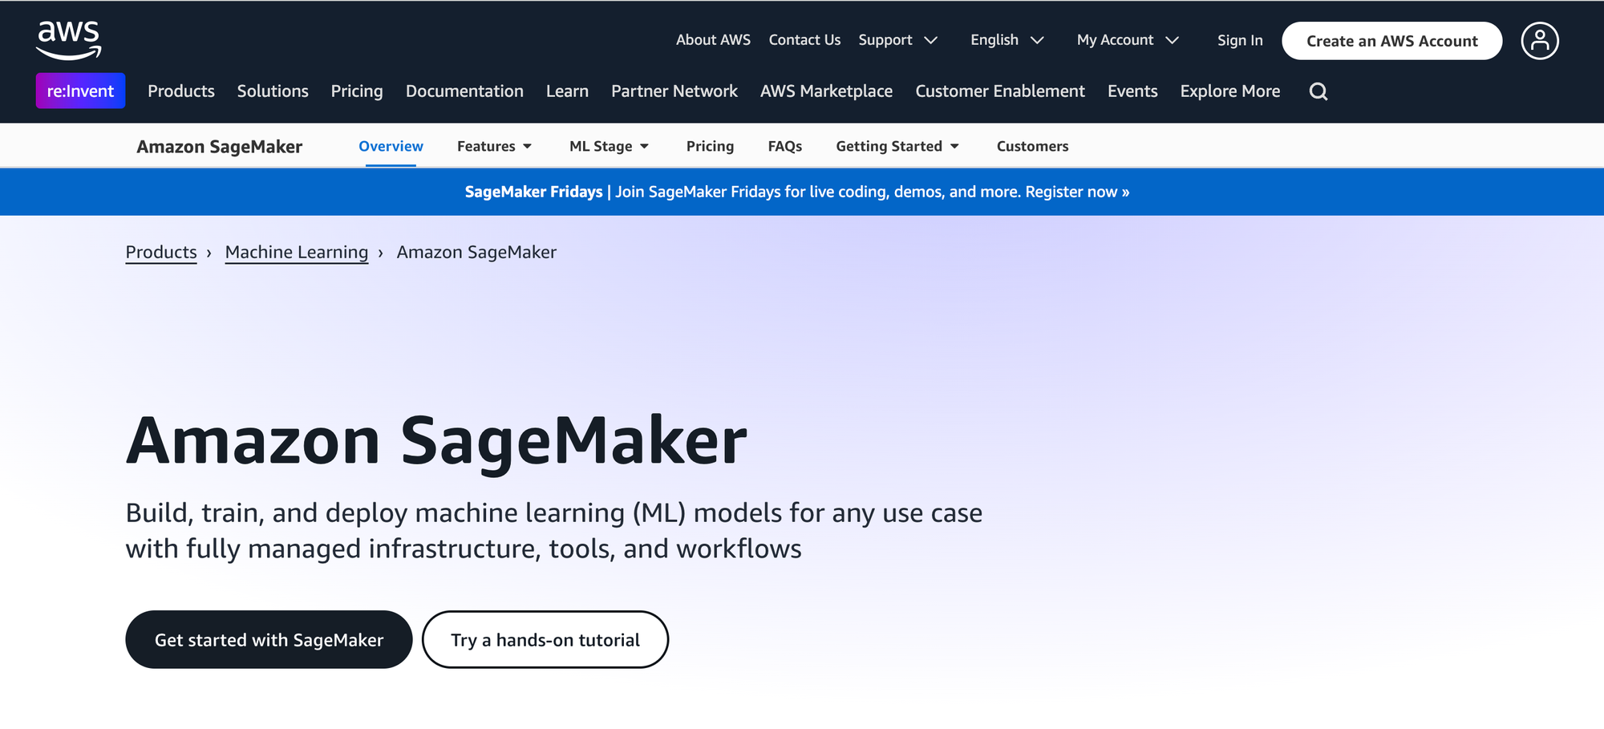Viewport: 1604px width, 729px height.
Task: Expand the My Account dropdown
Action: click(x=1128, y=40)
